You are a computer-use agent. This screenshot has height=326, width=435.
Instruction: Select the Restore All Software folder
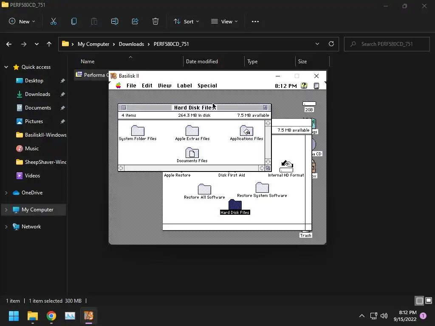pos(204,191)
